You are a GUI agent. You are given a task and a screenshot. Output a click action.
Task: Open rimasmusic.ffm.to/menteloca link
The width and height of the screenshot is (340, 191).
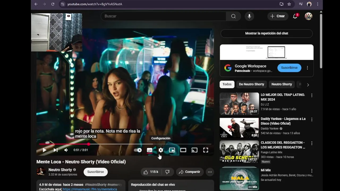click(x=90, y=189)
